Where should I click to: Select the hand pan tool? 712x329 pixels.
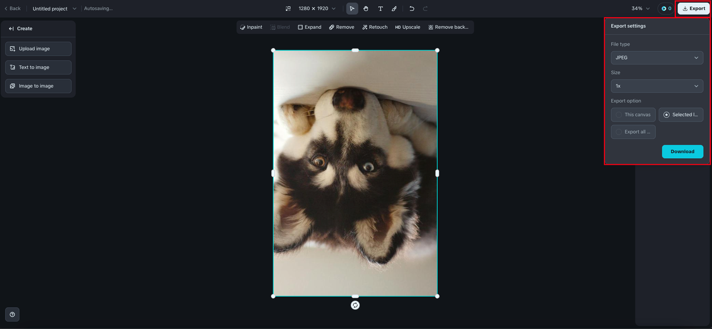366,8
